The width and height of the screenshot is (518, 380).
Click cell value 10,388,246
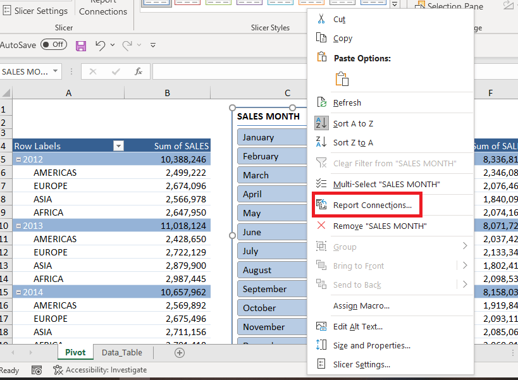pyautogui.click(x=168, y=159)
